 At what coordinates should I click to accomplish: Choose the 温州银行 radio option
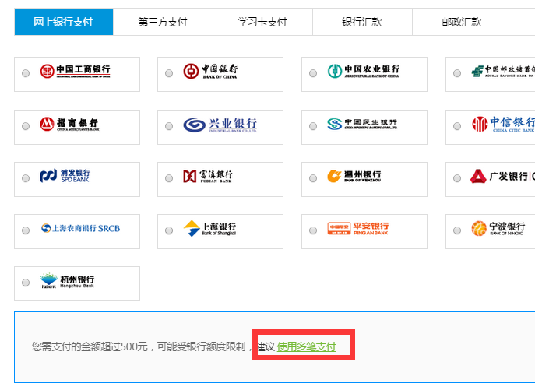(313, 177)
